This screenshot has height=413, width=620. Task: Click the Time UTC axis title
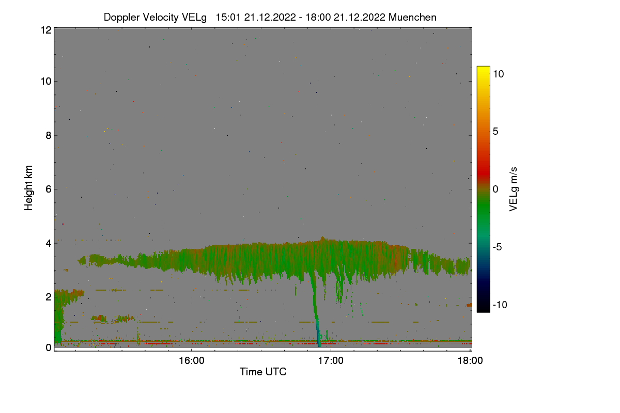(263, 372)
